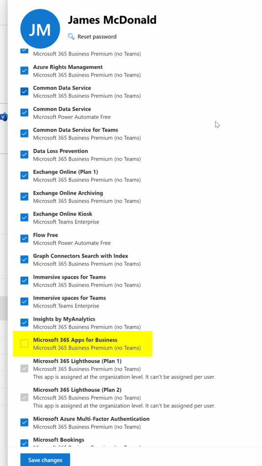Click the 'Common Data Service for Teams' label
Viewport: 262px width, 466px height.
[x=76, y=130]
